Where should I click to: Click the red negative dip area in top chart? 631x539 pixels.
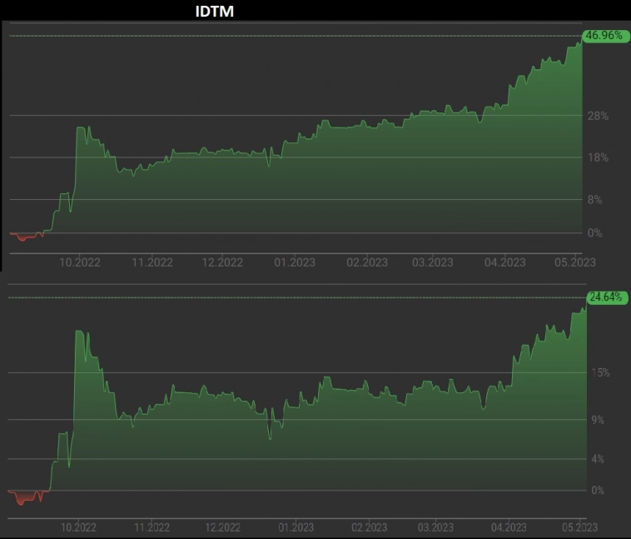point(24,236)
